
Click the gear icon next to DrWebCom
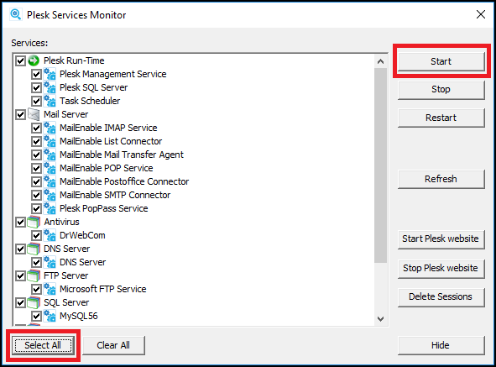point(50,235)
